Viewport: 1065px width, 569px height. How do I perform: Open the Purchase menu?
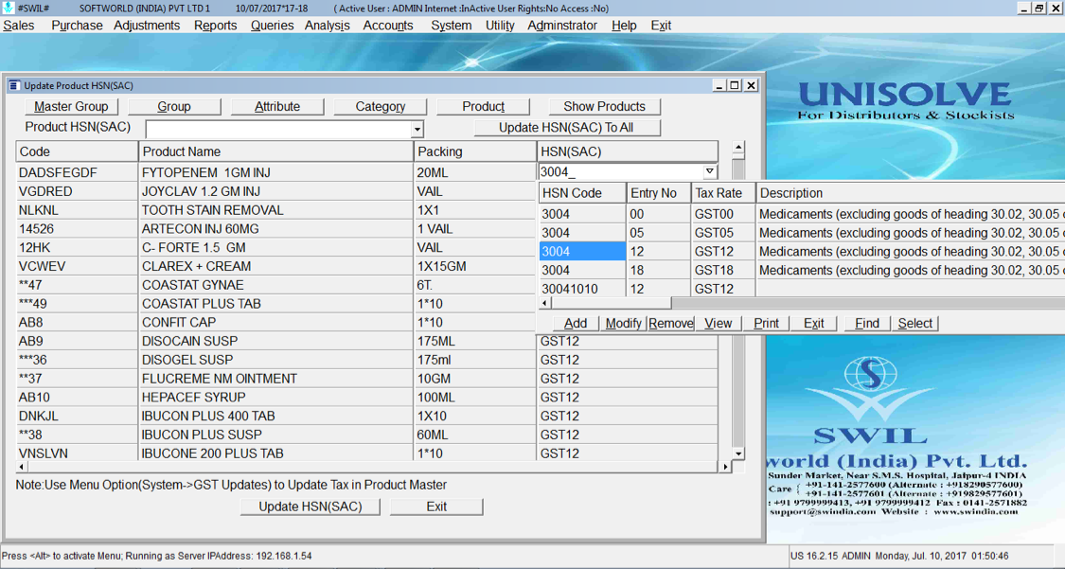[77, 26]
